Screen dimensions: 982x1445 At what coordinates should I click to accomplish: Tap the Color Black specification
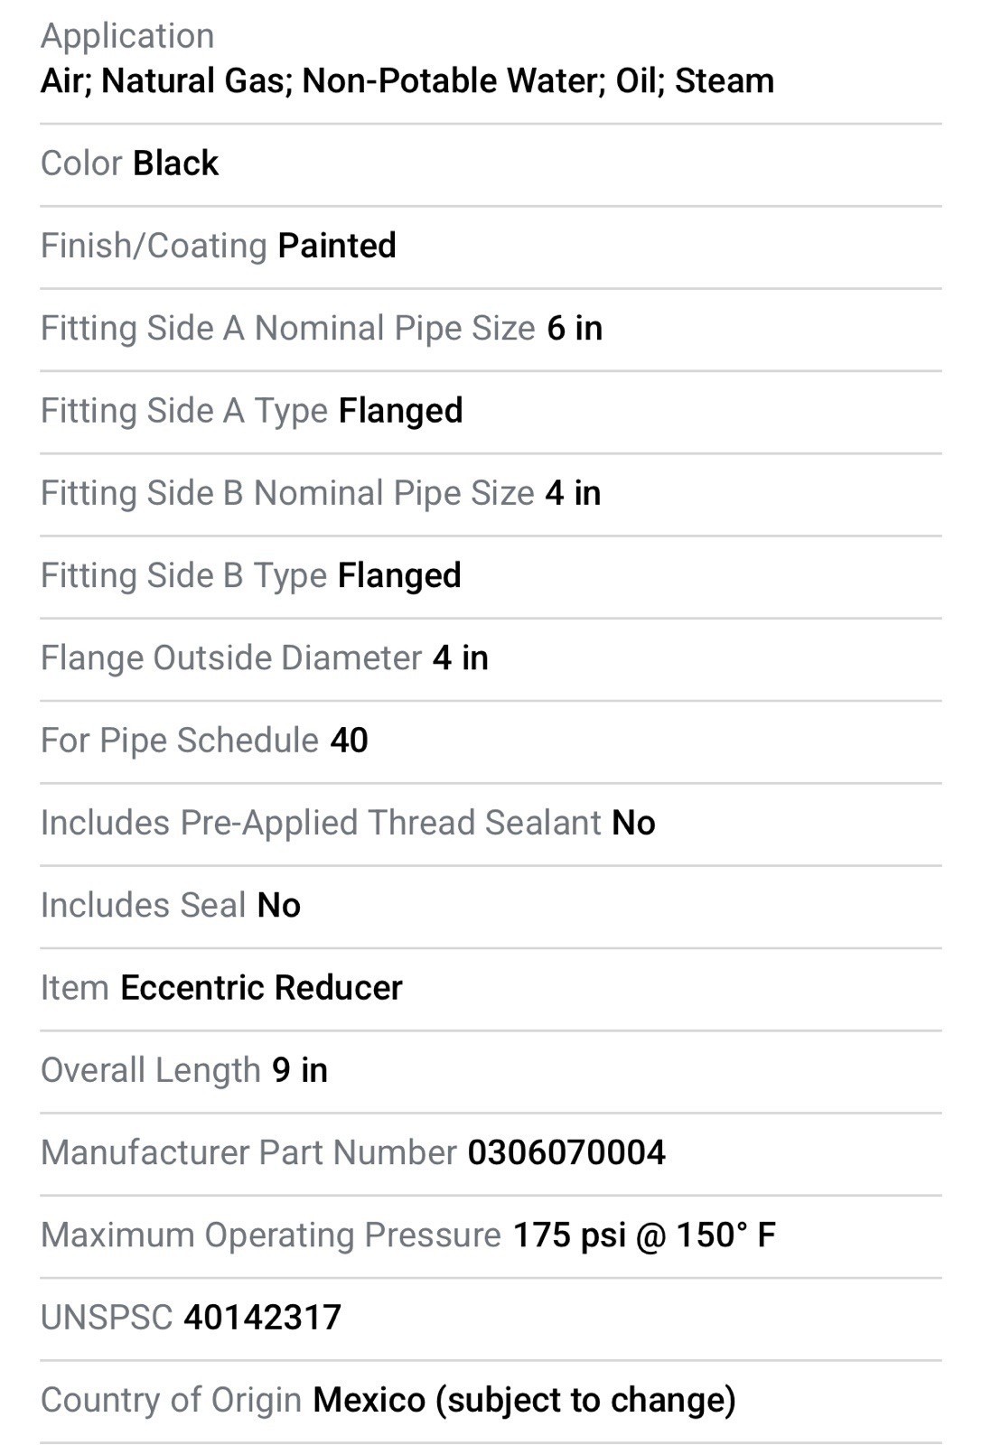point(491,164)
